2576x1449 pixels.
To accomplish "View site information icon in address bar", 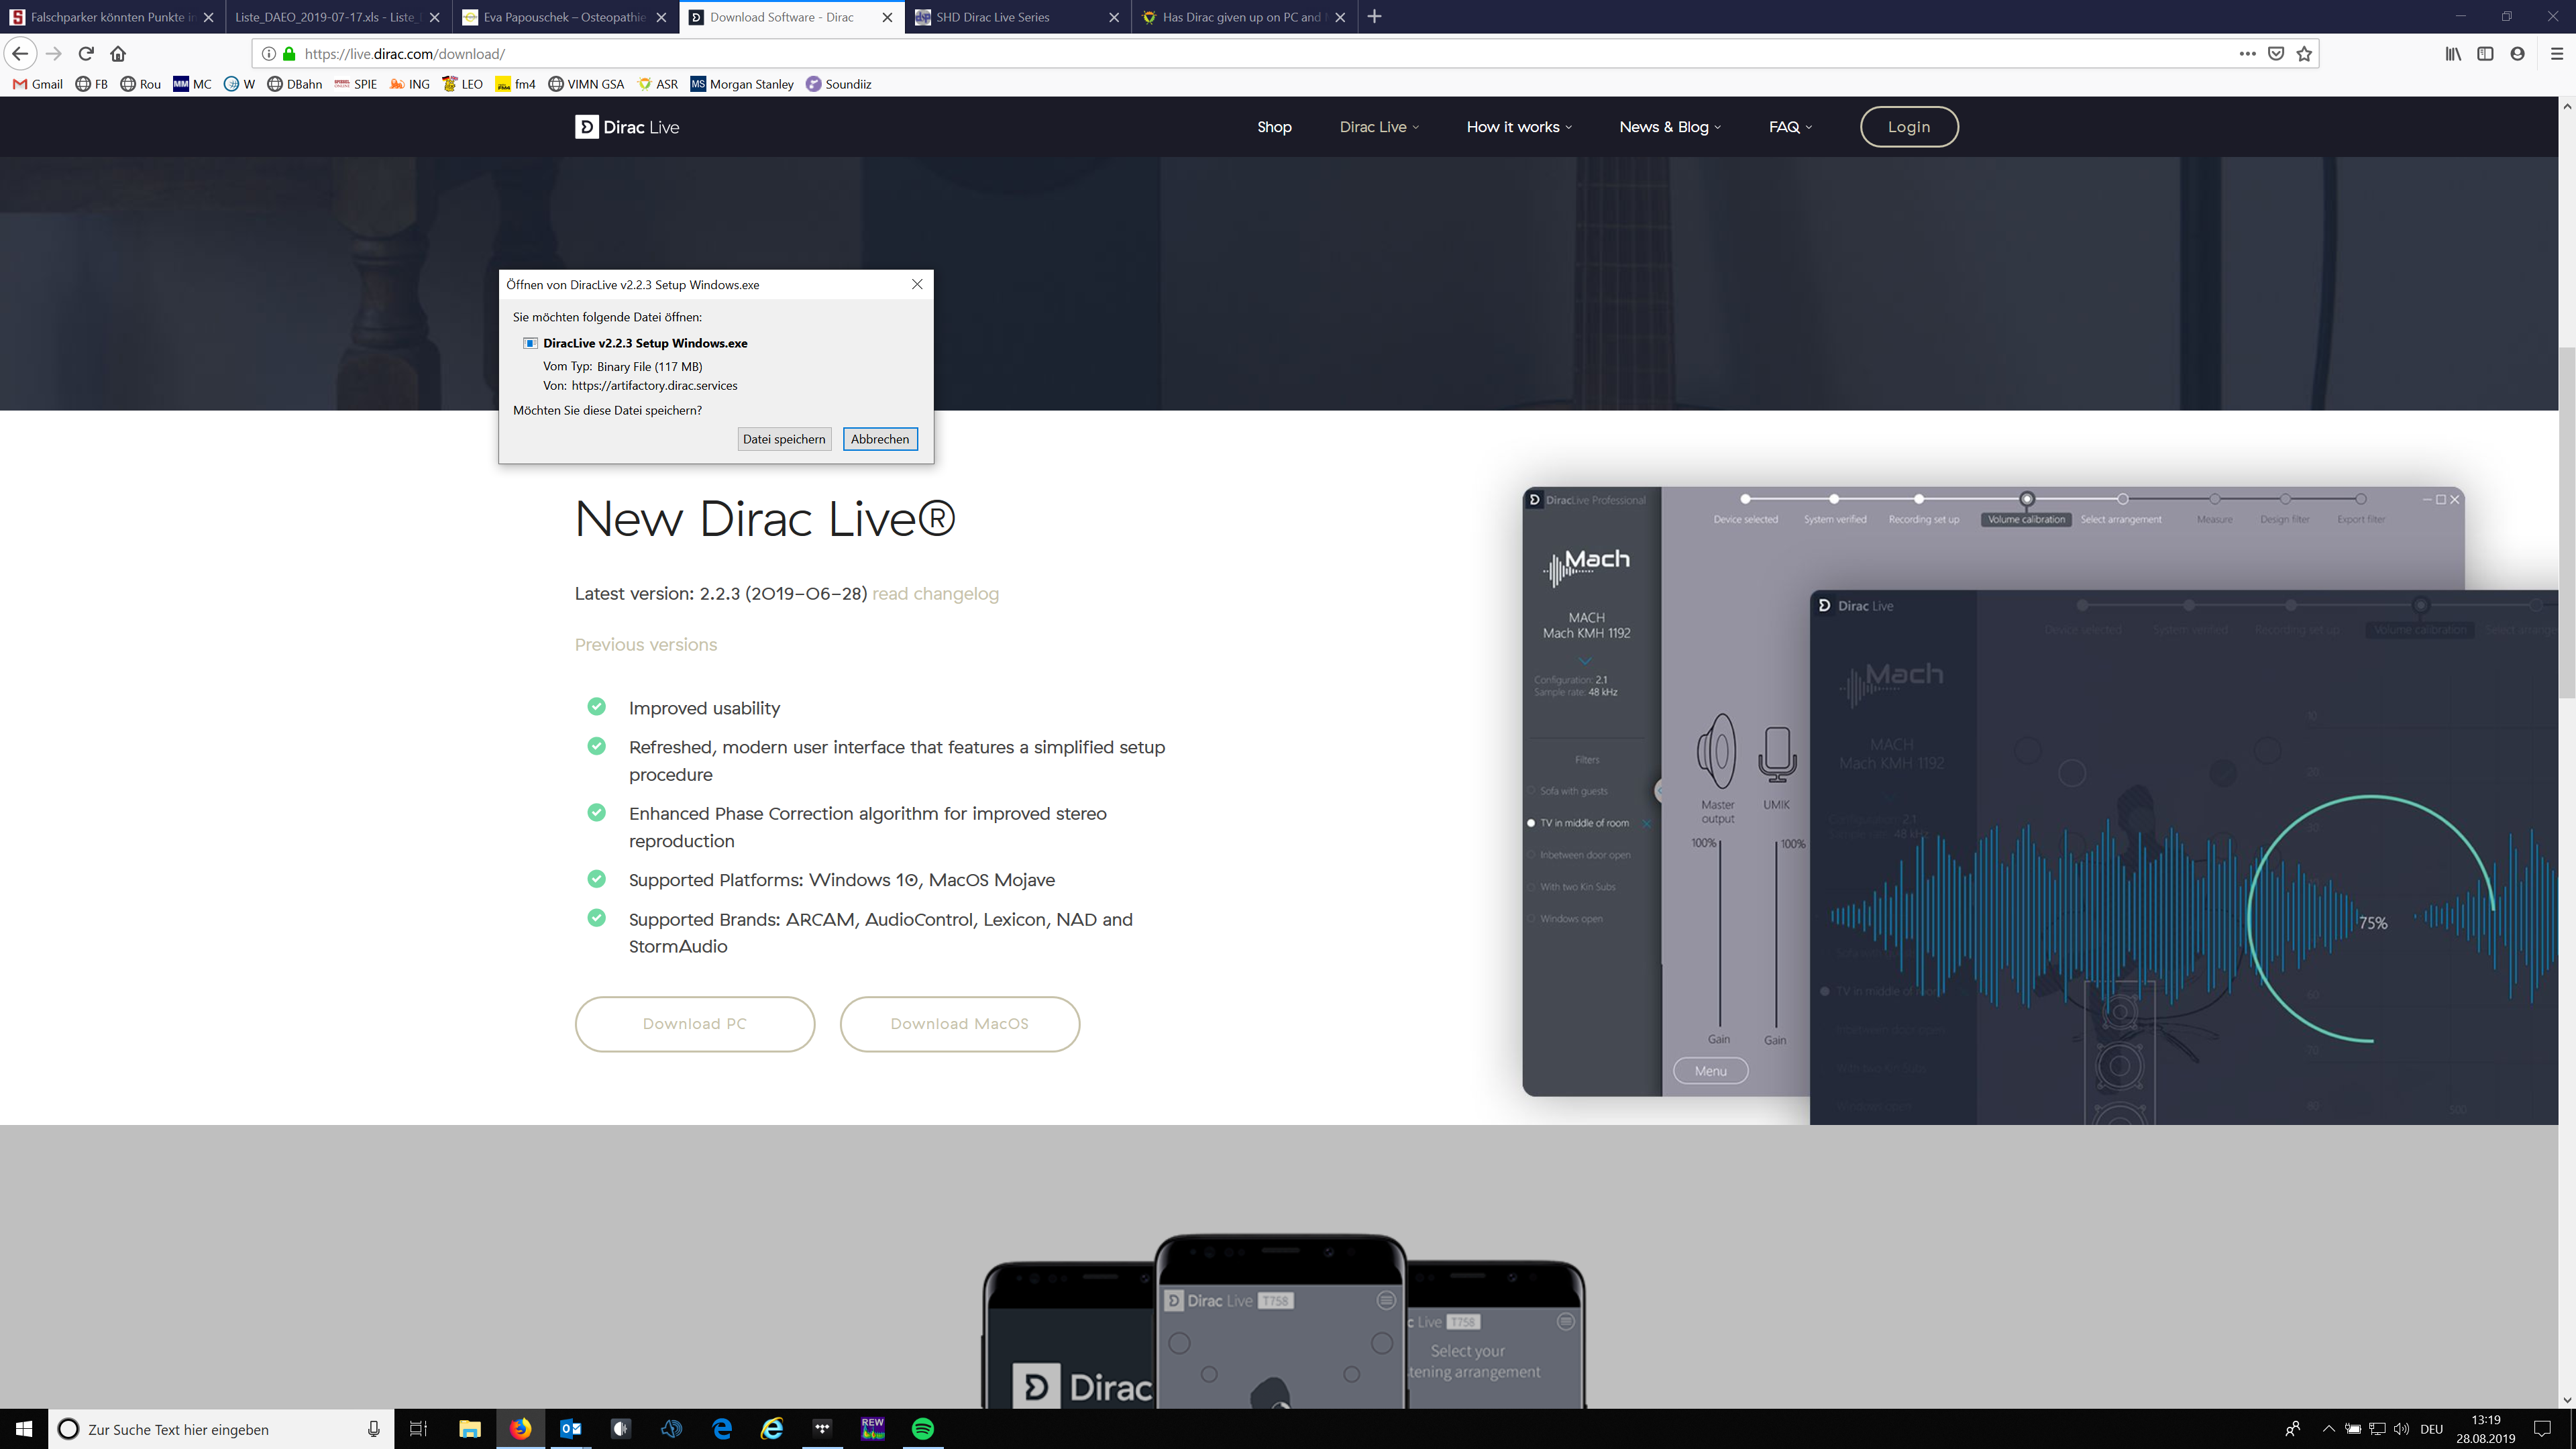I will point(268,54).
